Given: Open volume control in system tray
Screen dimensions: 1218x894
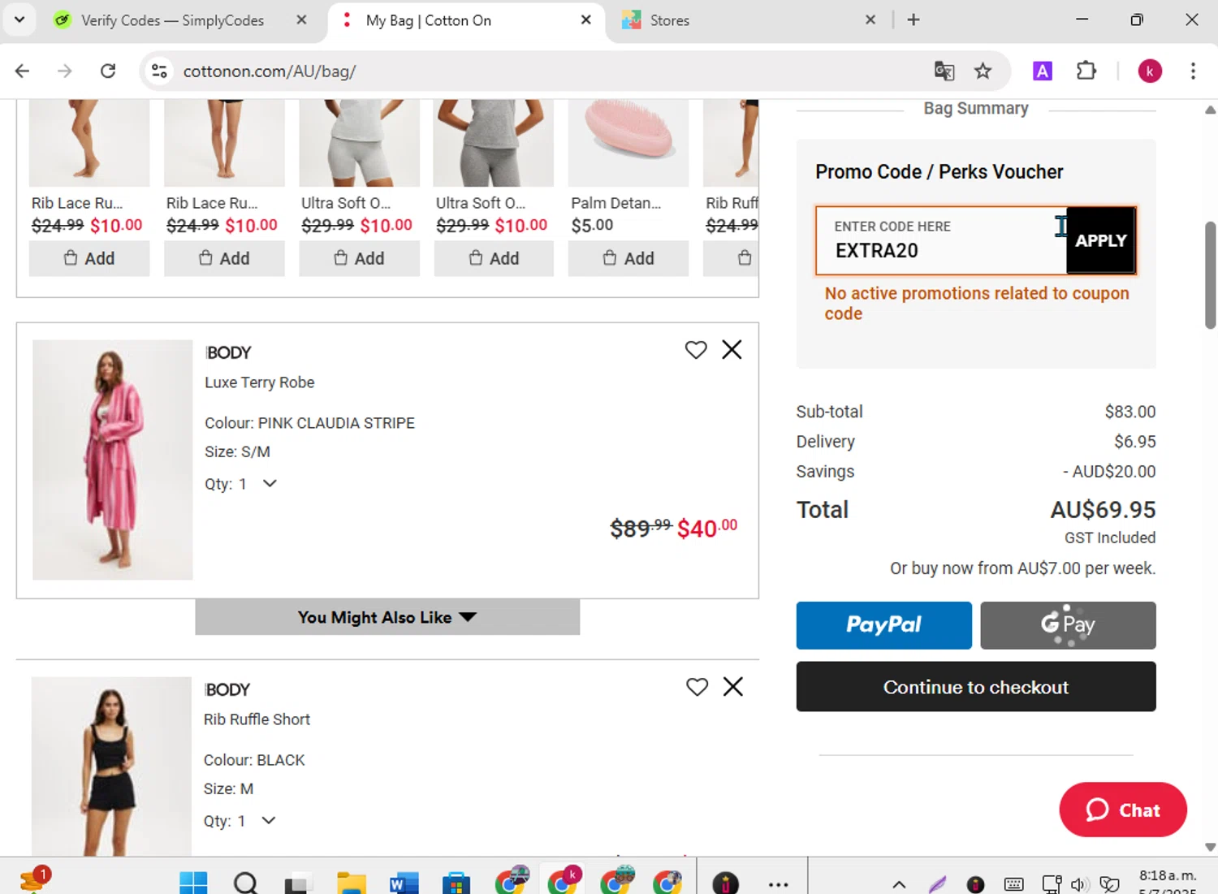Looking at the screenshot, I should point(1079,884).
